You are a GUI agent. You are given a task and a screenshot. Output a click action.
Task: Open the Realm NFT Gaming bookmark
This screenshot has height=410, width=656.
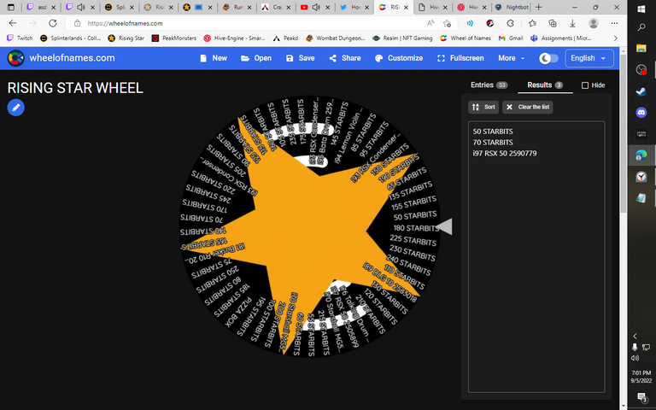click(x=402, y=38)
